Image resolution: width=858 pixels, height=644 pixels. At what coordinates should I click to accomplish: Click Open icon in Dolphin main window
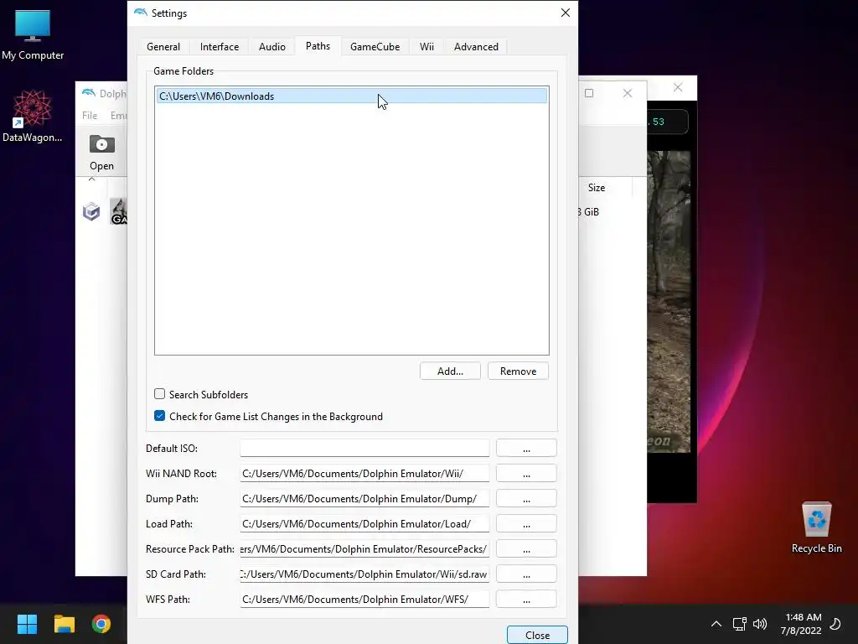tap(101, 153)
